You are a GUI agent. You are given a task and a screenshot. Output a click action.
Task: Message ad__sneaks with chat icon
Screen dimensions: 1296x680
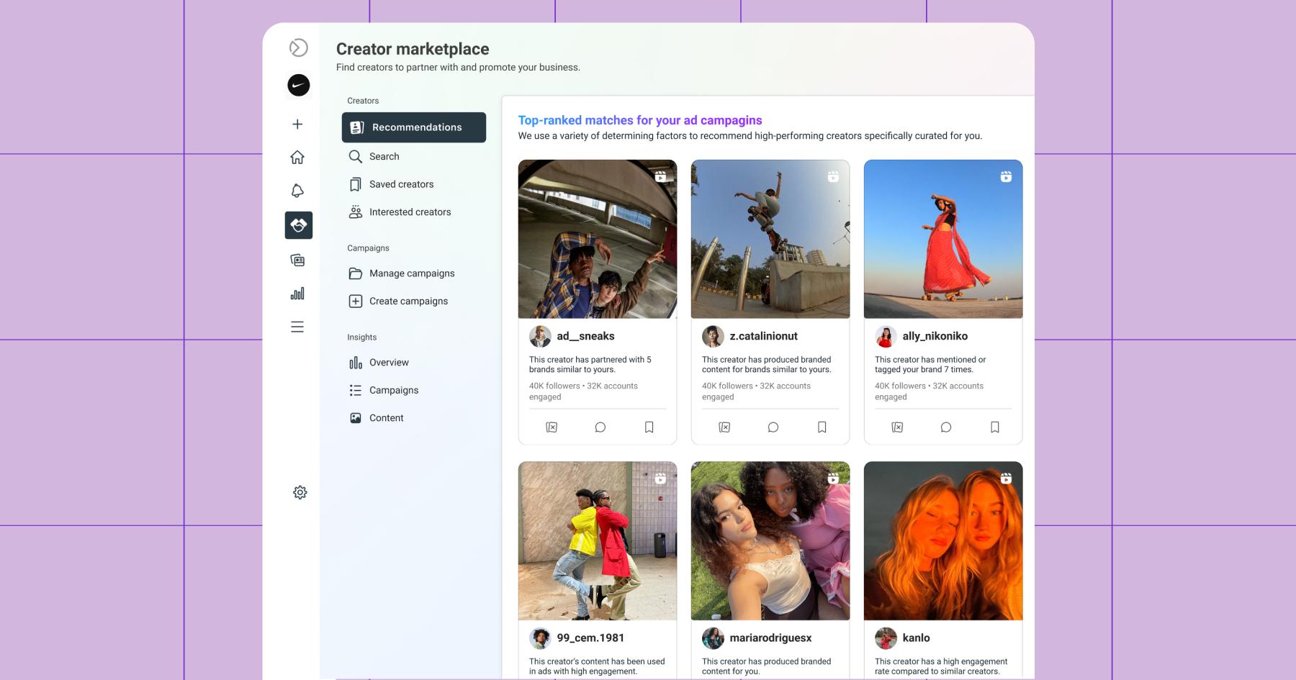[600, 427]
